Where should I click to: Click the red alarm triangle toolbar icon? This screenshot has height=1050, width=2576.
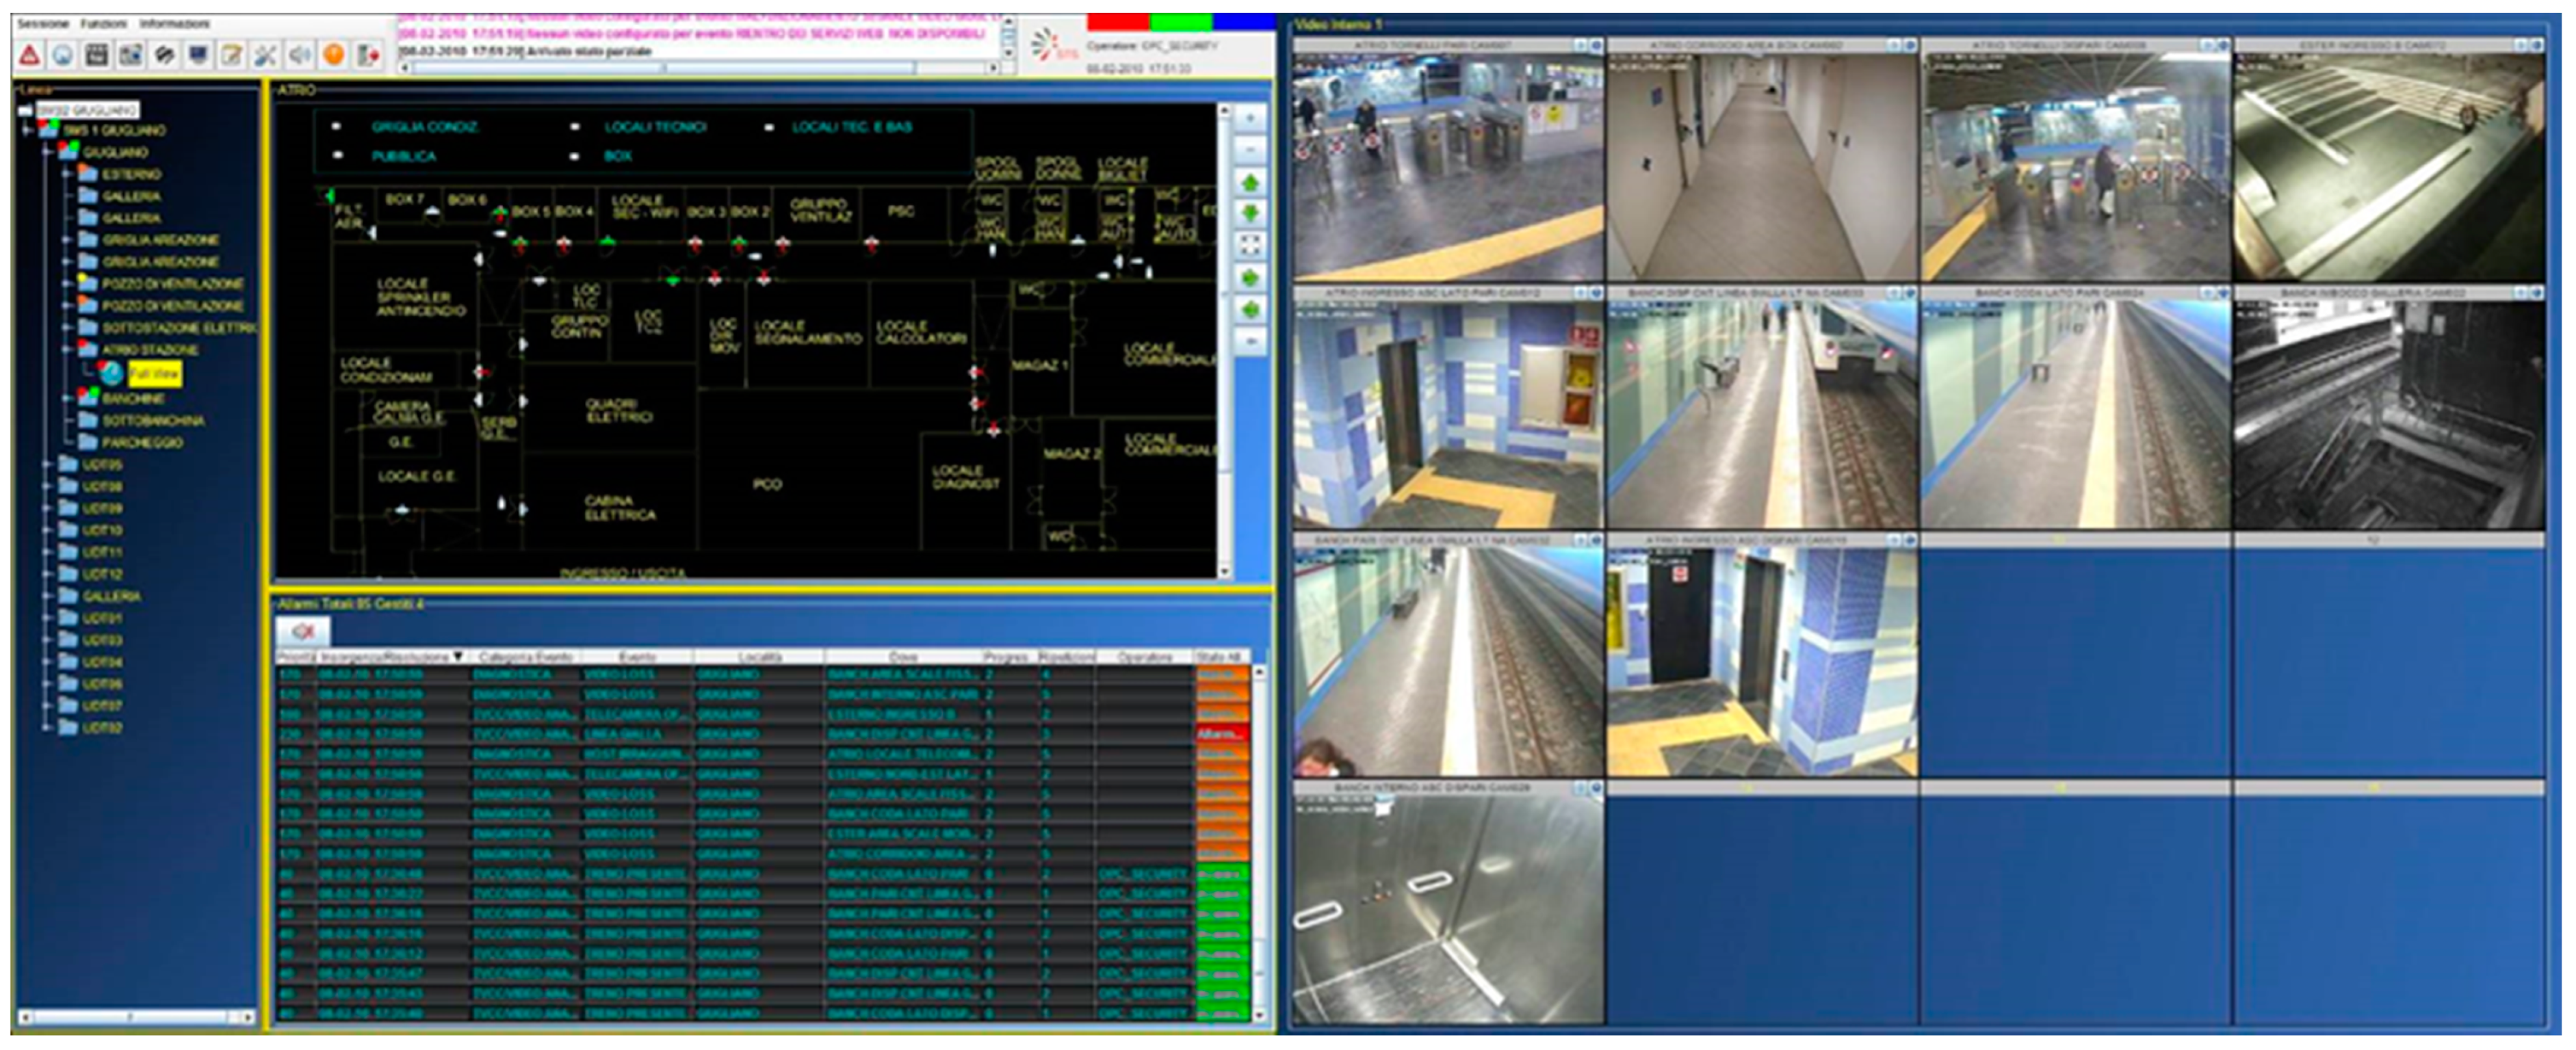coord(30,55)
